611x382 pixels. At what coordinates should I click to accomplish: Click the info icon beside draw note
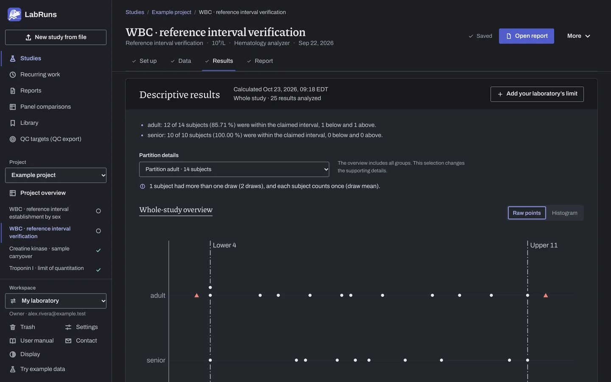(x=143, y=186)
